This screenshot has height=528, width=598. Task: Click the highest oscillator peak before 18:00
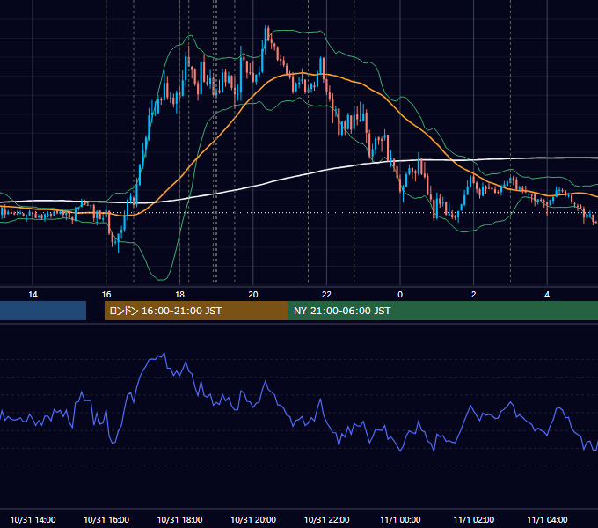pyautogui.click(x=164, y=353)
